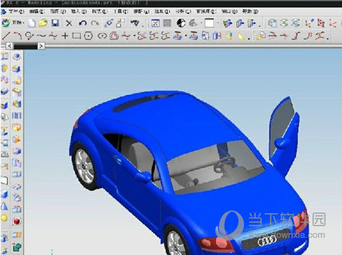
Task: Open the white background color swatch
Action: point(209,23)
